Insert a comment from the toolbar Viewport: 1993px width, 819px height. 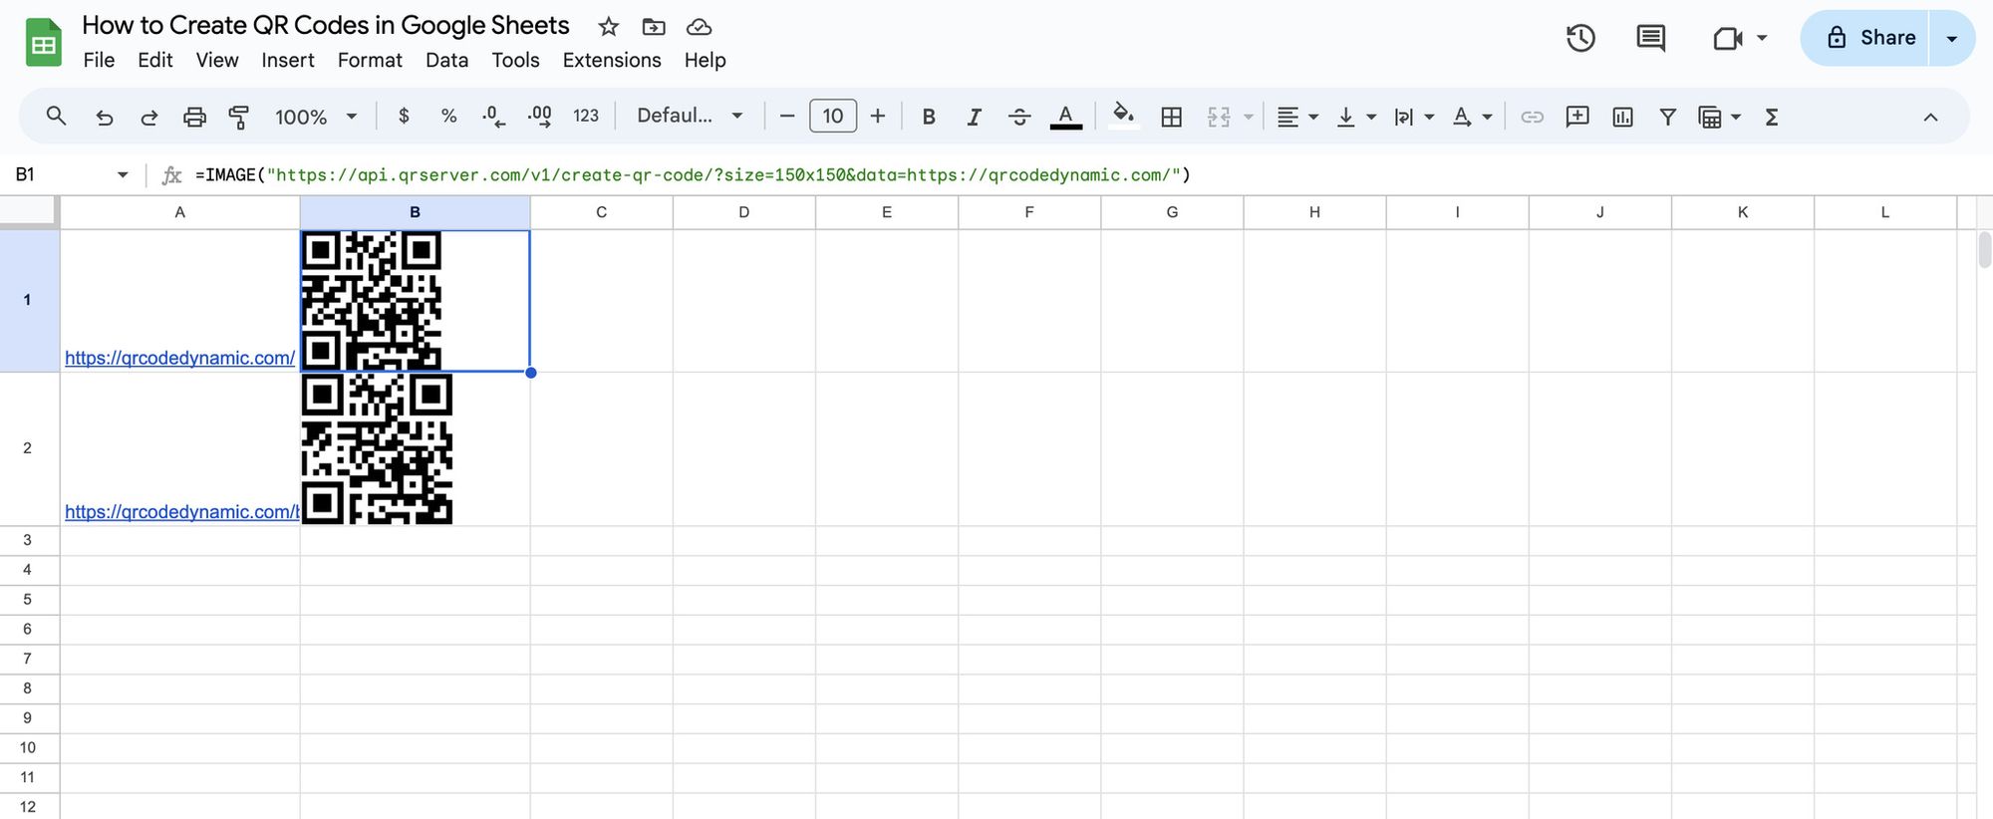point(1577,117)
